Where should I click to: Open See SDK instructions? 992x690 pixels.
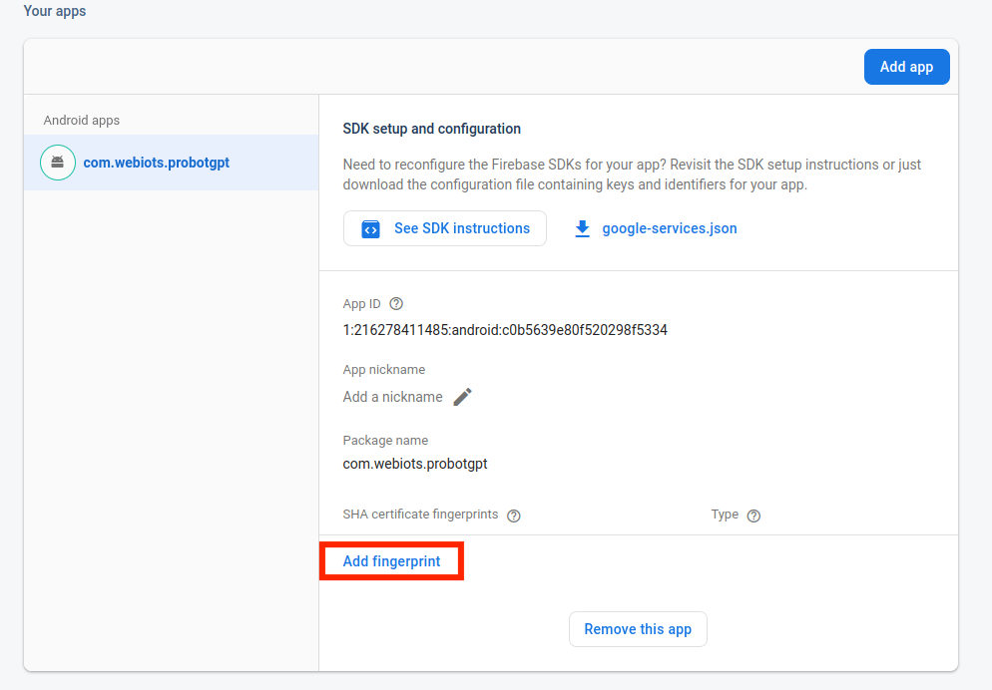[x=445, y=228]
